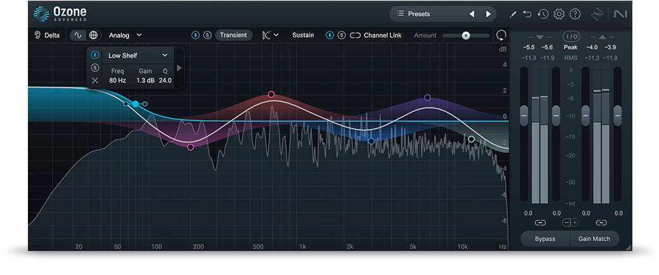This screenshot has height=275, width=659.
Task: Click the minus plus meter width icon
Action: [571, 223]
